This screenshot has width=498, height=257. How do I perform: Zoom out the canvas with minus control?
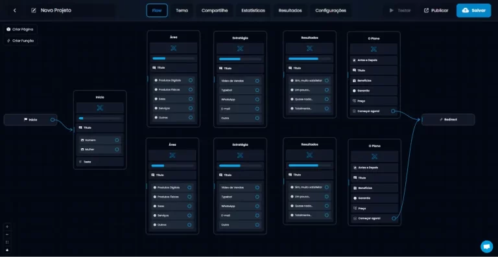(x=7, y=234)
